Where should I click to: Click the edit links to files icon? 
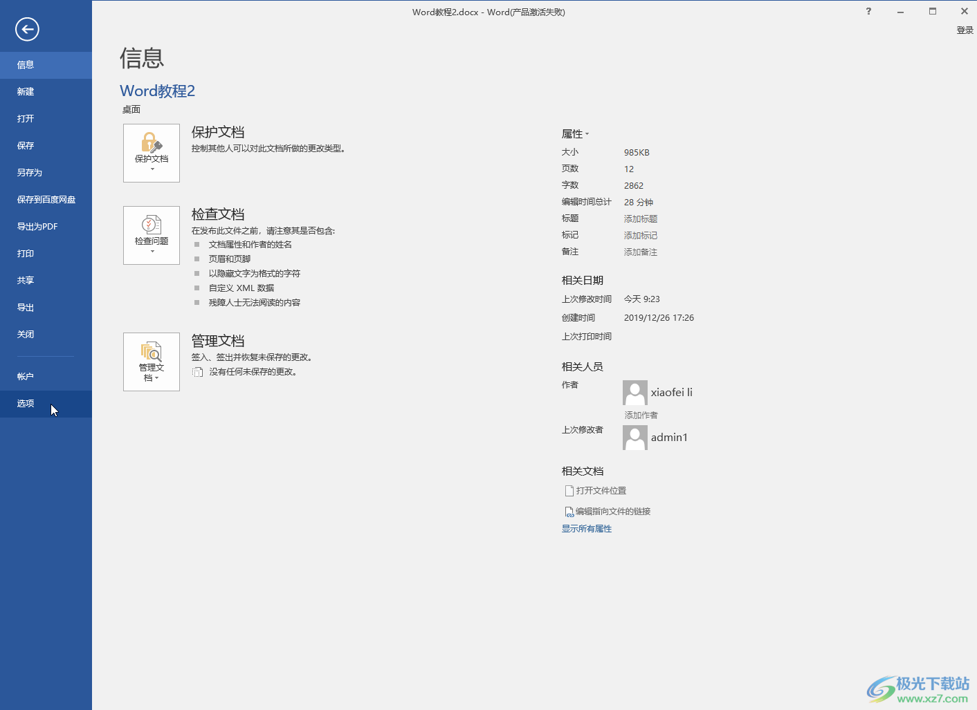[x=569, y=512]
